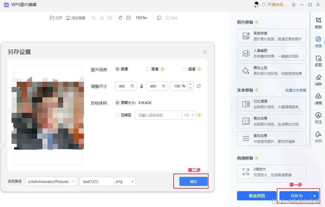
Task: Click 黑白上色 colorize option
Action: 272,71
